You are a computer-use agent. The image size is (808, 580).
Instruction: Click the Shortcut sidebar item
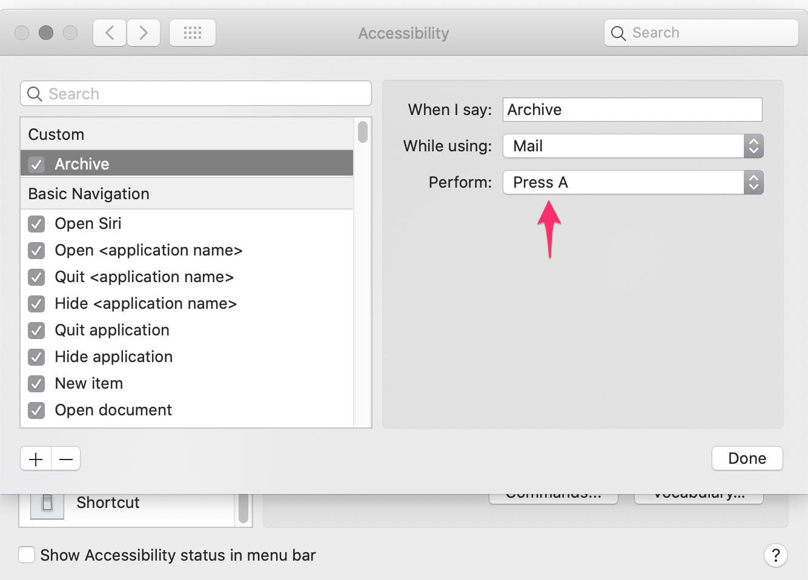click(108, 503)
